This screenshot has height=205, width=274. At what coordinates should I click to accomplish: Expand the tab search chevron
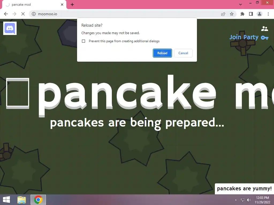pyautogui.click(x=241, y=5)
